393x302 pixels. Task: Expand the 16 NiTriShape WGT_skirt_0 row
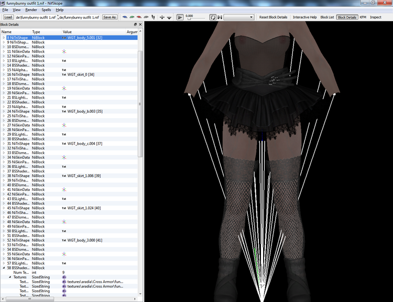4,74
